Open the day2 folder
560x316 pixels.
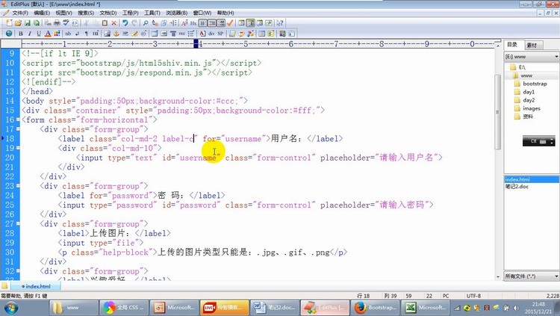(529, 100)
